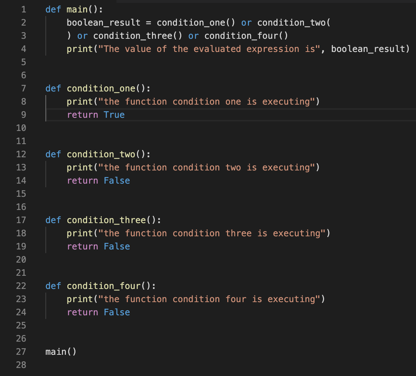Click the condition_four function definition name

click(x=104, y=286)
